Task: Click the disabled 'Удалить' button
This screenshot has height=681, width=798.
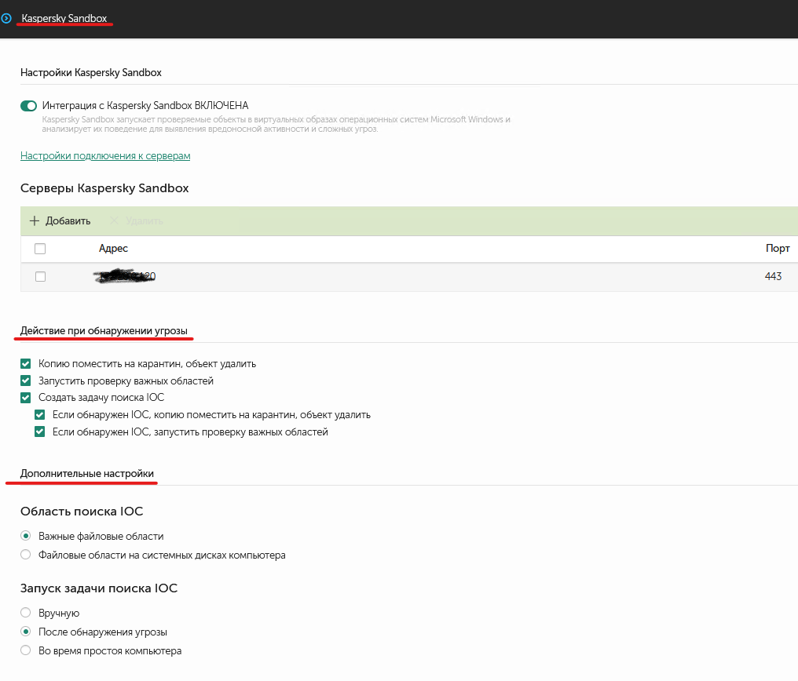Action: click(137, 221)
